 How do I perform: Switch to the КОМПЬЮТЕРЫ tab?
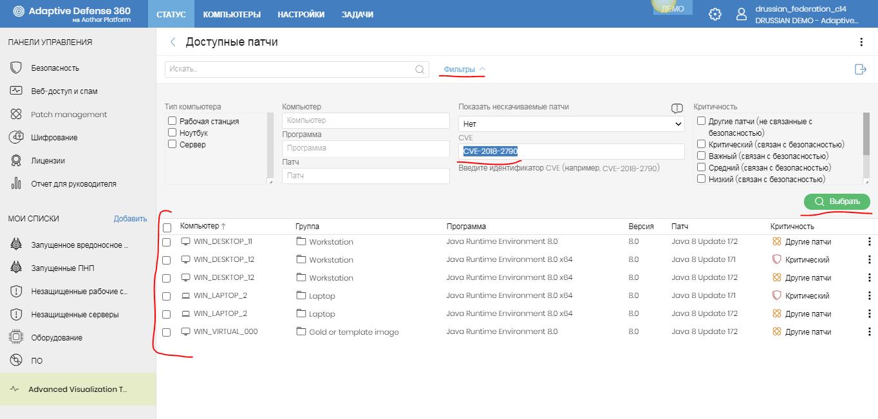coord(232,14)
